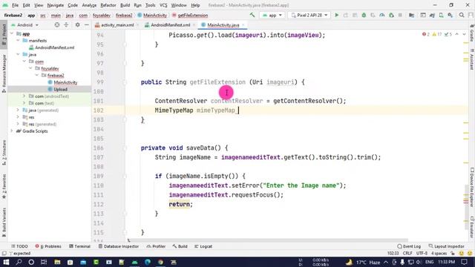Open the Resource Manager side tab
Image resolution: width=475 pixels, height=267 pixels.
point(4,73)
